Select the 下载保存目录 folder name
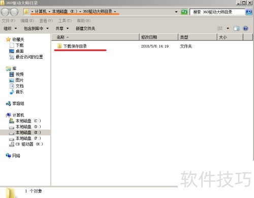This screenshot has width=254, height=198. (75, 46)
